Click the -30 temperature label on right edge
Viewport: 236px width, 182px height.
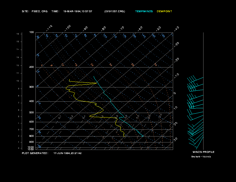[x=177, y=45]
